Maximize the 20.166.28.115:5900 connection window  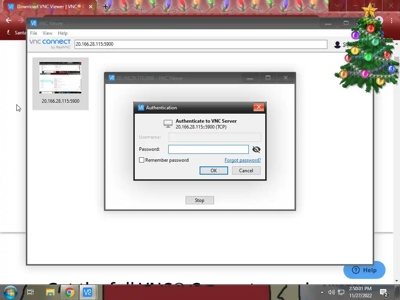pos(268,78)
